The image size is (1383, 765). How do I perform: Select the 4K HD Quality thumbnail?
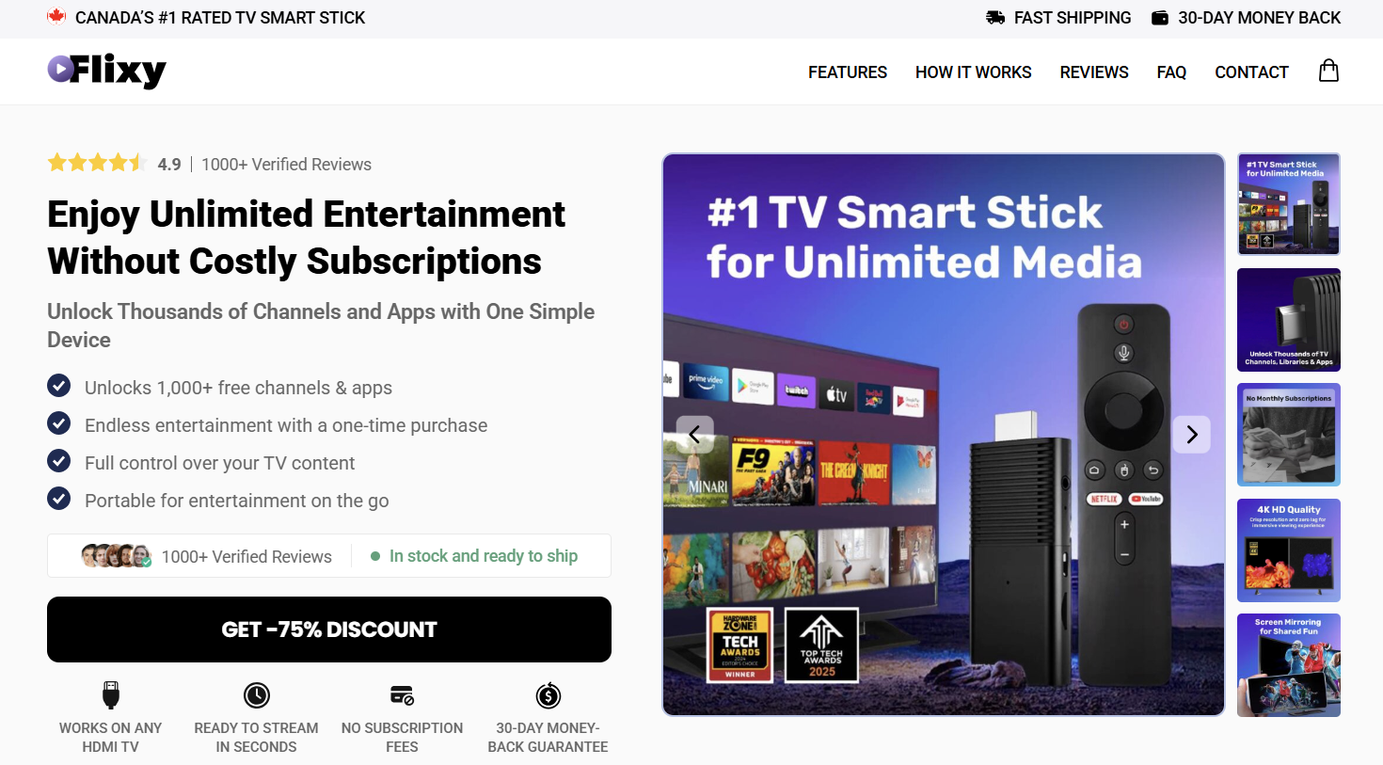(x=1289, y=550)
